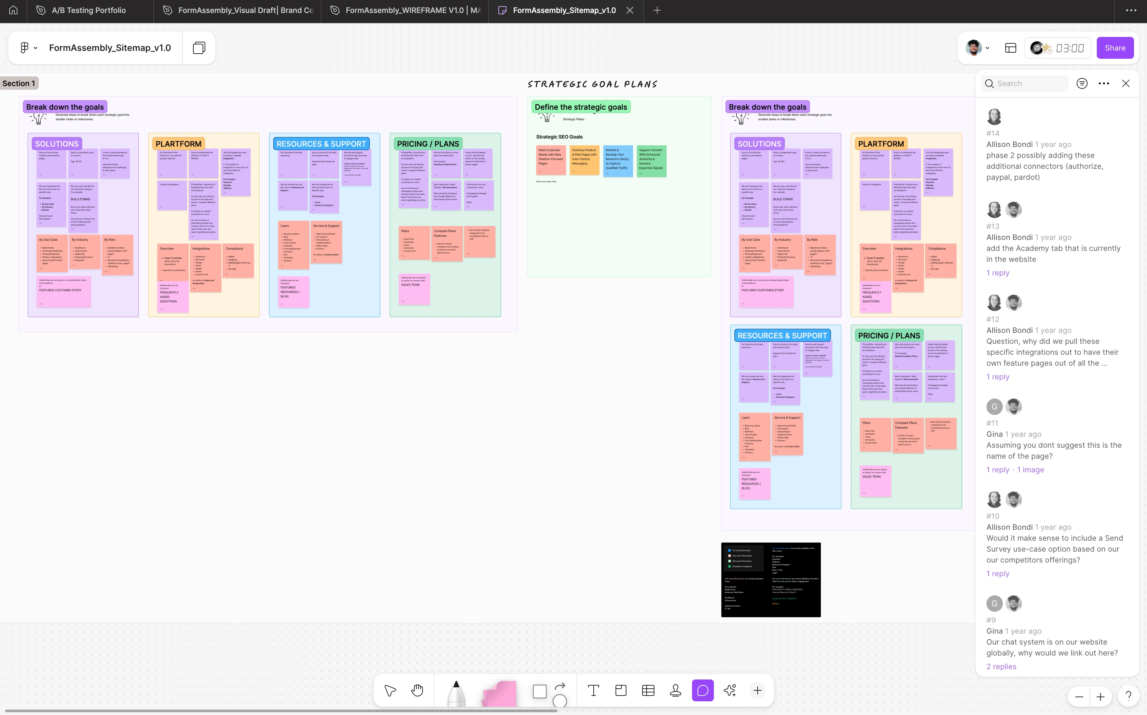Open the comment filter icon
Viewport: 1147px width, 715px height.
tap(1082, 84)
